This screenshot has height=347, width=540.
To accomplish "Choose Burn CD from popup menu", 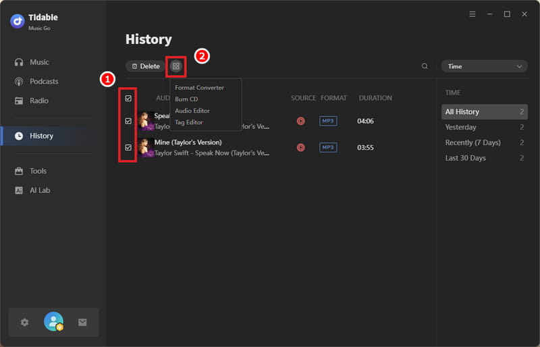I will click(x=186, y=99).
